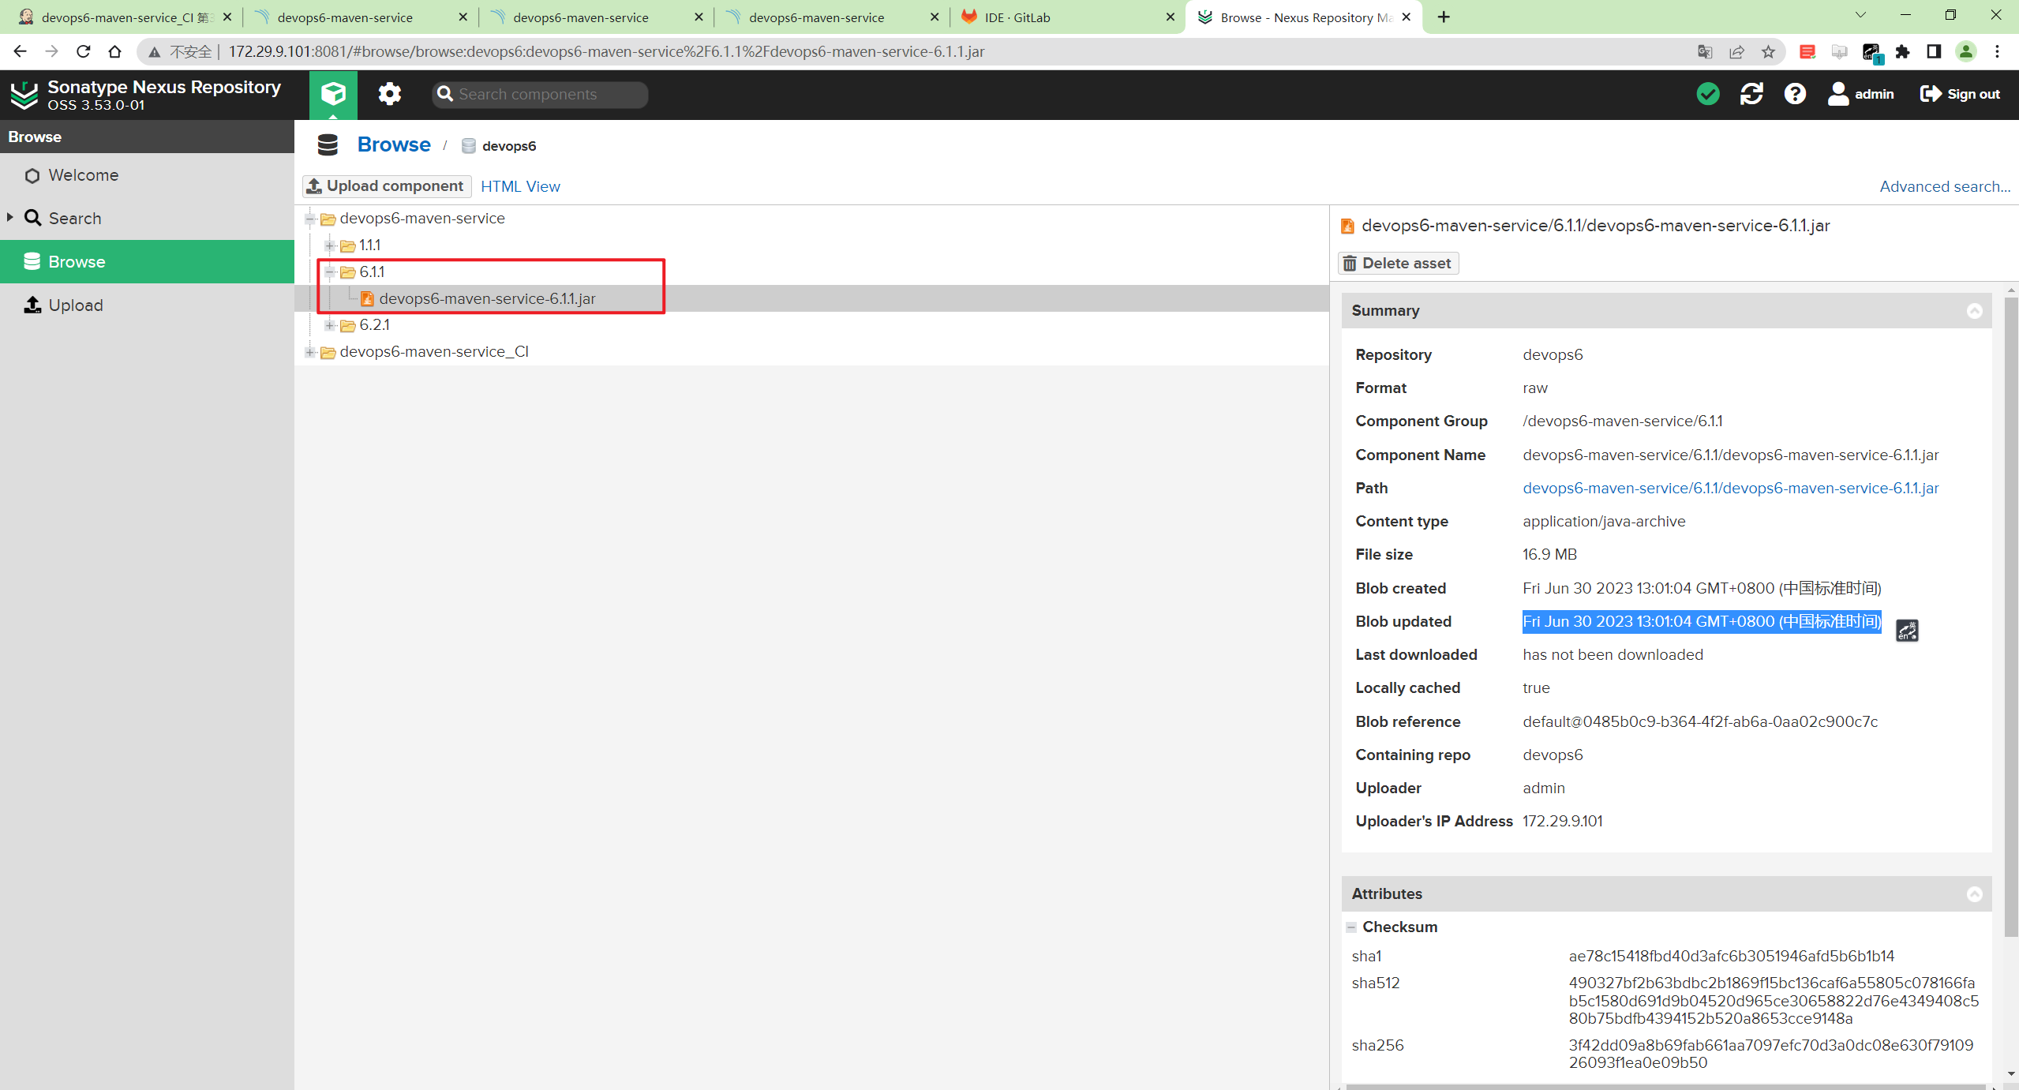This screenshot has width=2019, height=1090.
Task: Close the IDE · GitLab tab
Action: point(1171,17)
